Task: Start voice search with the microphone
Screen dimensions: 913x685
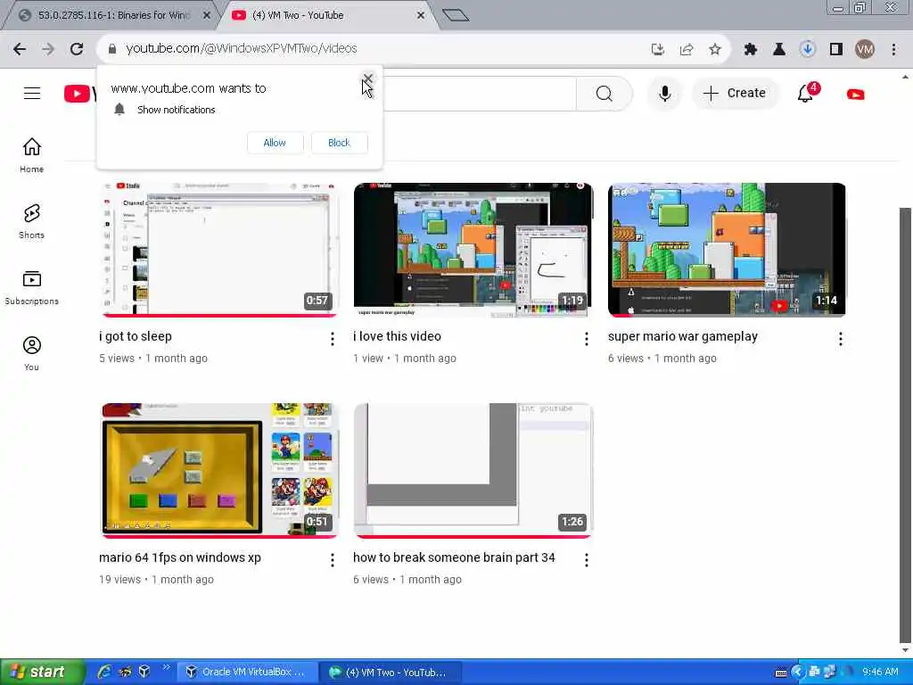Action: pos(664,93)
